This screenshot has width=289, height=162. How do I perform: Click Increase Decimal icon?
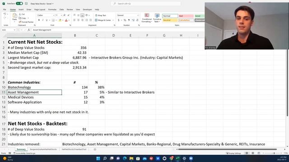point(133,20)
